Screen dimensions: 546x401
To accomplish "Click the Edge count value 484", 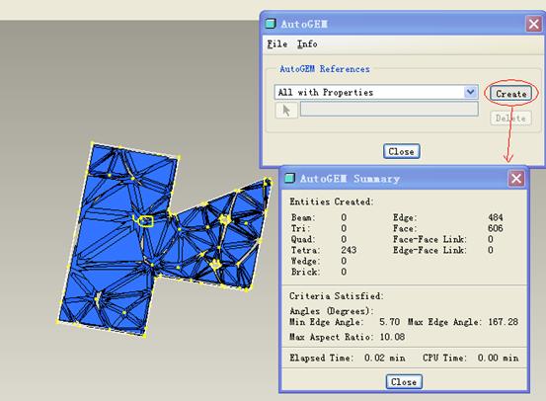I will pos(496,217).
